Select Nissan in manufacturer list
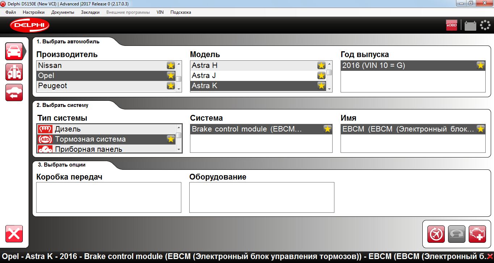Viewport: 494px width, 263px height. click(x=106, y=65)
